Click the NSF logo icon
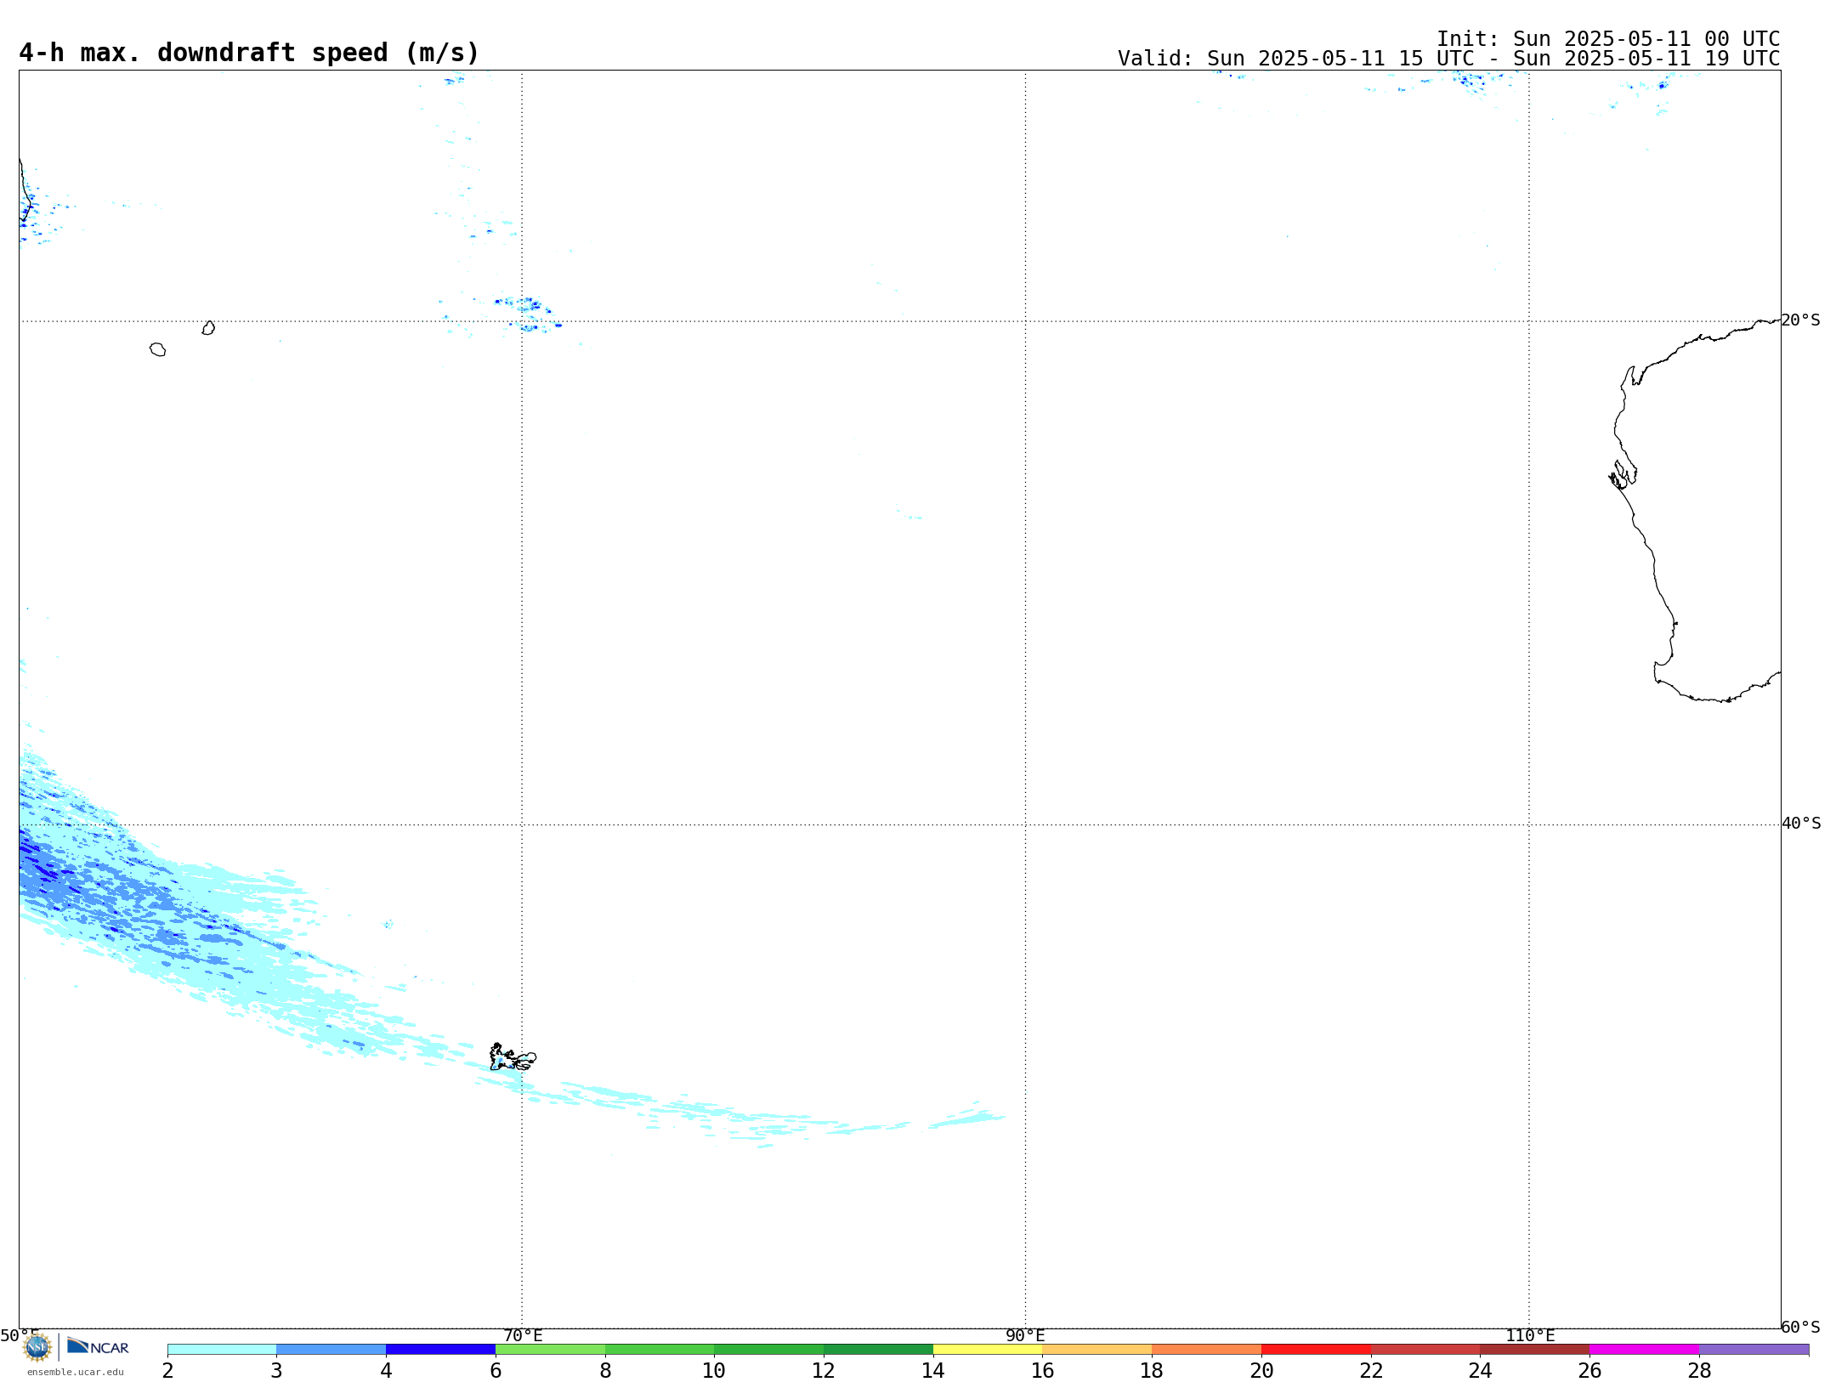Screen dimensions: 1836x1382 (x=37, y=1347)
